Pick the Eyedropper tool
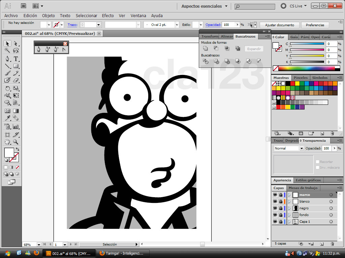 pos(7,118)
